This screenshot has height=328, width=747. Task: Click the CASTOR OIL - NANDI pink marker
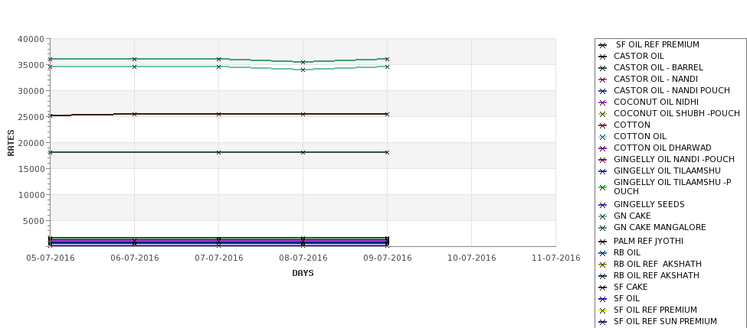[x=603, y=80]
